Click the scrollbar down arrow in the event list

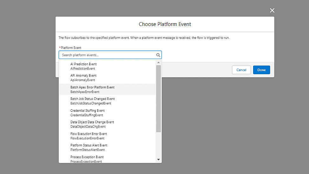(159, 159)
